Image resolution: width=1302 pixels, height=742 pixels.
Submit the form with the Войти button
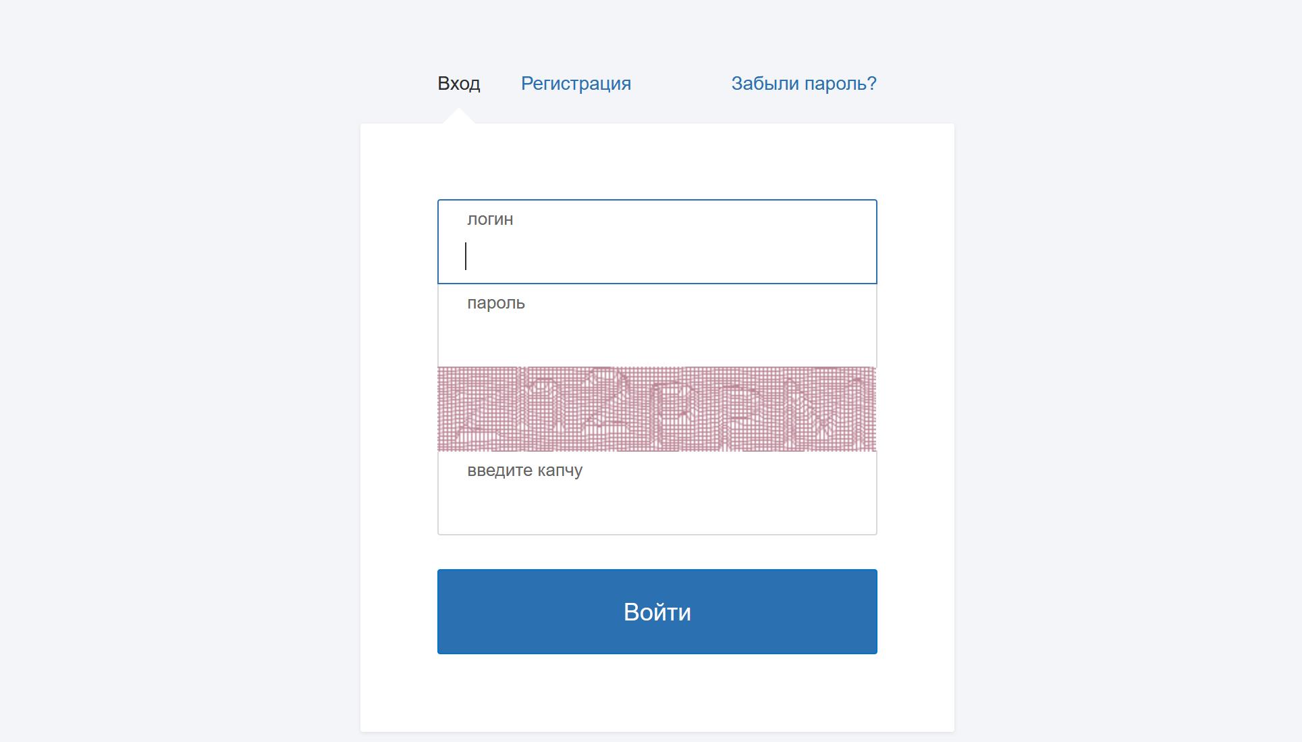pos(657,612)
